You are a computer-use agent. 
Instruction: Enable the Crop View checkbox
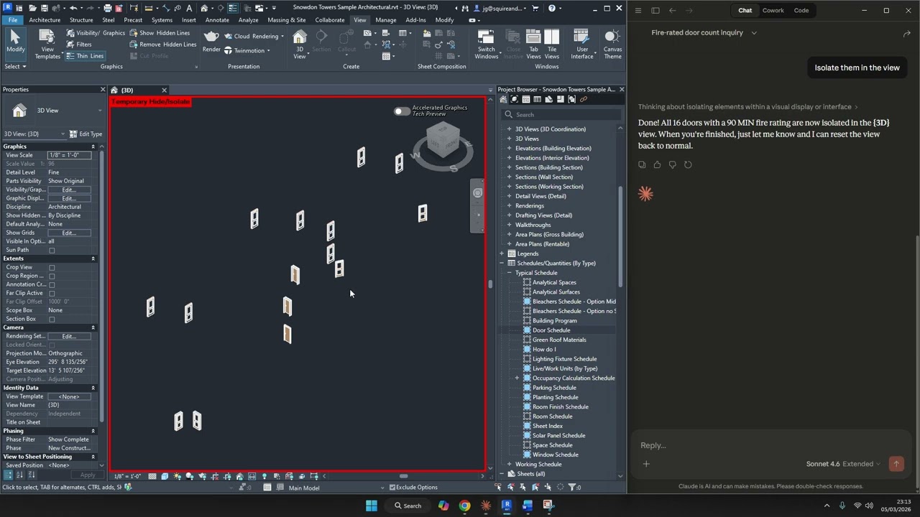(x=52, y=267)
